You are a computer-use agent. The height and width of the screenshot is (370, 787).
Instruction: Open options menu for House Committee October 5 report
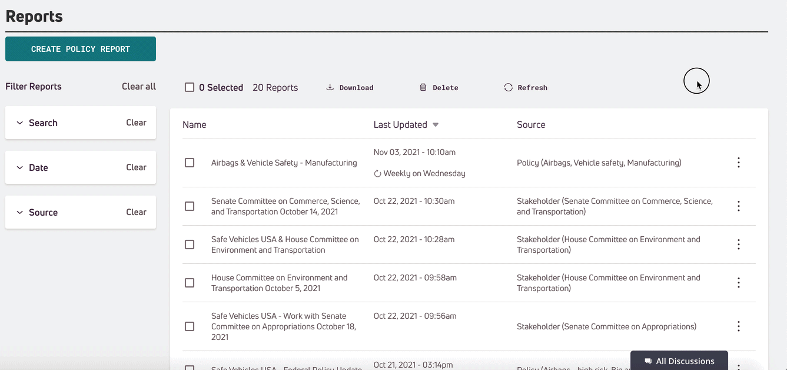(739, 283)
